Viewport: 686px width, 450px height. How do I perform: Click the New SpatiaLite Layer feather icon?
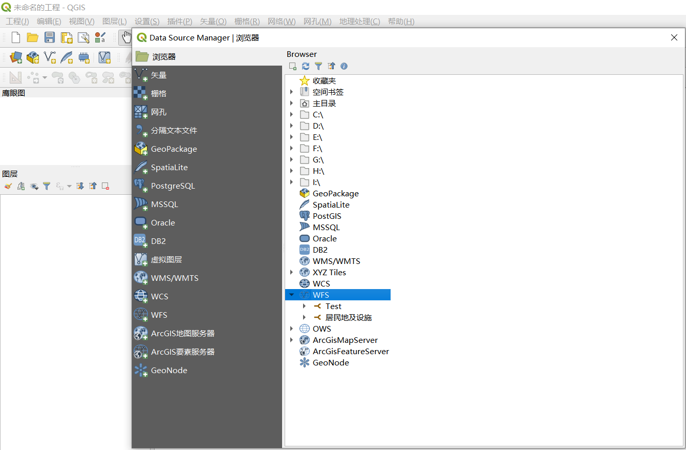click(67, 57)
